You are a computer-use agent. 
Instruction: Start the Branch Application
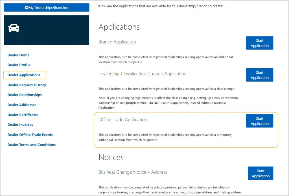260,43
